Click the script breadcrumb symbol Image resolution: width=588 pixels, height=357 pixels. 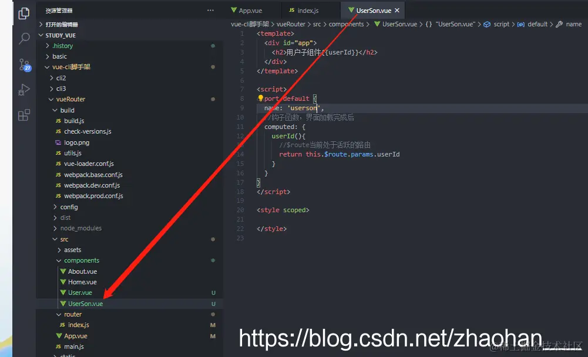pyautogui.click(x=496, y=24)
